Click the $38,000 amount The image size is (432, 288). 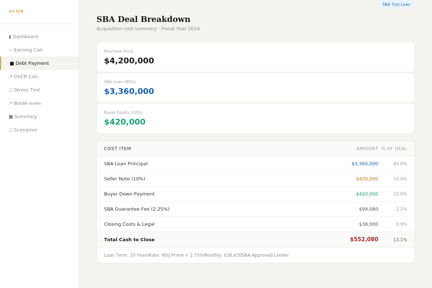(x=369, y=224)
